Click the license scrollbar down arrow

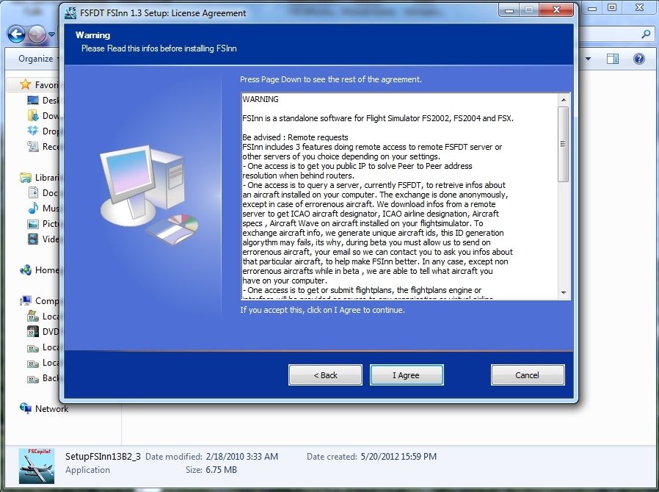click(x=564, y=293)
